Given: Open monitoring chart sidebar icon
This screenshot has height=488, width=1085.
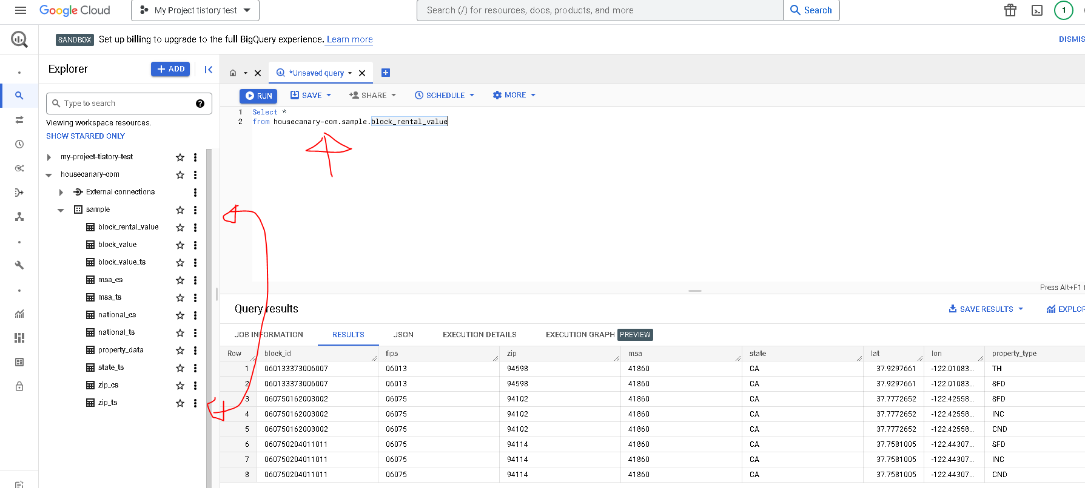Looking at the screenshot, I should 19,314.
